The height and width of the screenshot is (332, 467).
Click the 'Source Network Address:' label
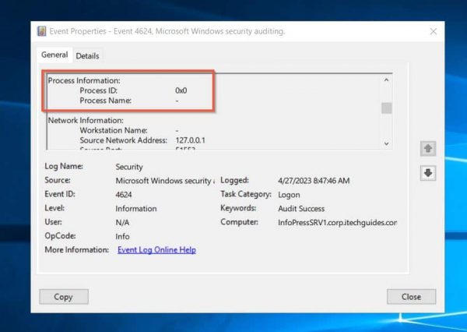click(x=123, y=140)
